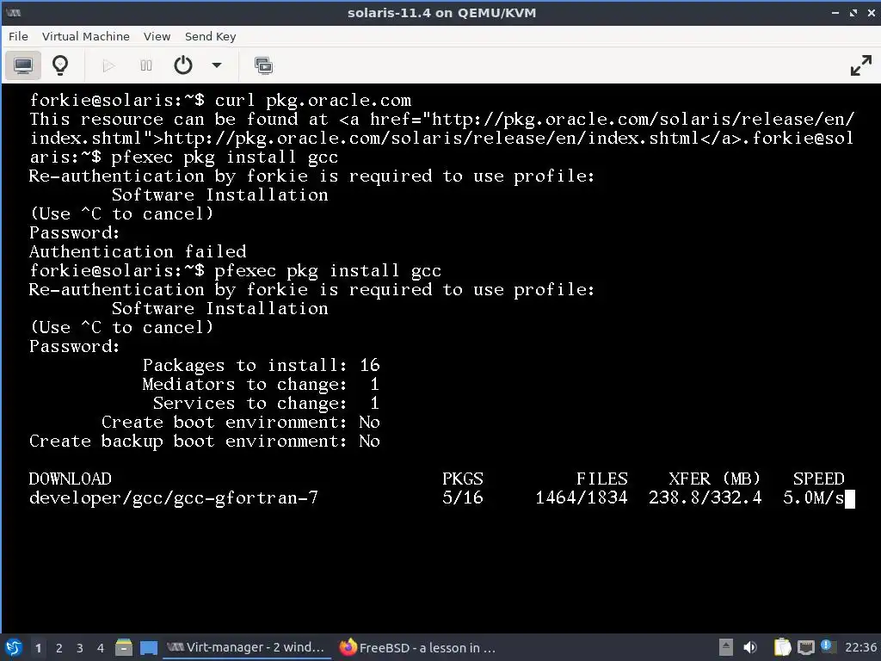
Task: Click the taskbar clock showing 22:36
Action: click(860, 647)
